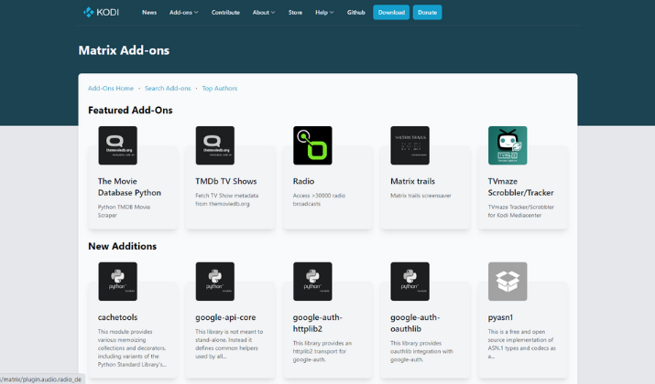Click The Movie Database Python title

pyautogui.click(x=129, y=187)
